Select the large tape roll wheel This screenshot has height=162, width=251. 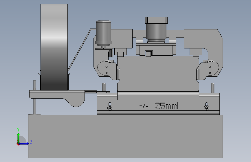pyautogui.click(x=54, y=47)
